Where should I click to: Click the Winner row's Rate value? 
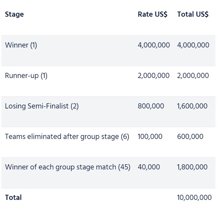pyautogui.click(x=154, y=45)
